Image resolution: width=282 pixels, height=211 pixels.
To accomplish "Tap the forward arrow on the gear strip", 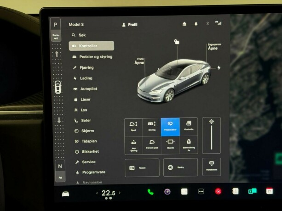I will (x=57, y=54).
